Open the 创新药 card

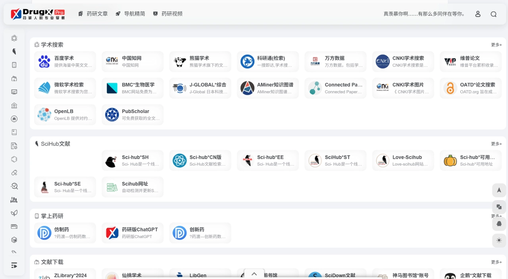pos(200,233)
